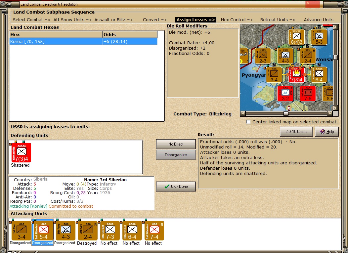Select the 3rd Cav 2-4 destroyed unit
The width and height of the screenshot is (348, 253).
pyautogui.click(x=88, y=231)
